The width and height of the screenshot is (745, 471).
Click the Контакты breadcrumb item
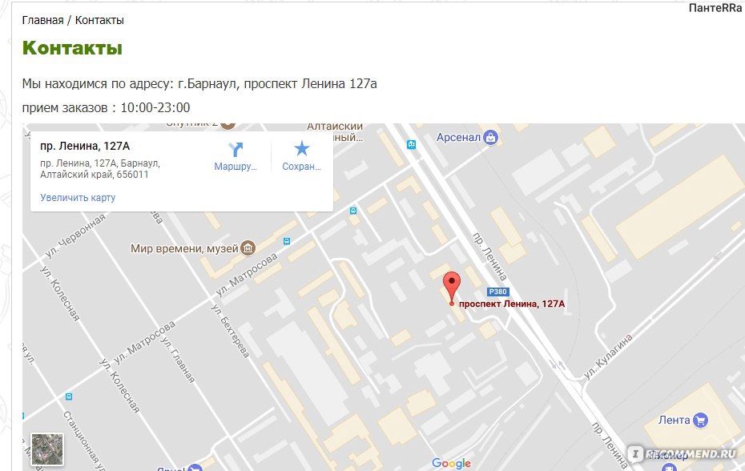[99, 20]
